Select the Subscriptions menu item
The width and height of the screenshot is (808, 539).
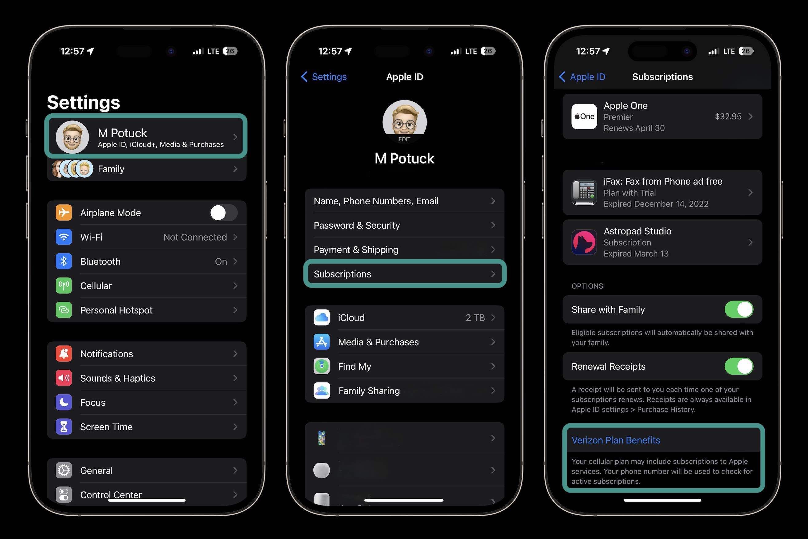coord(404,274)
